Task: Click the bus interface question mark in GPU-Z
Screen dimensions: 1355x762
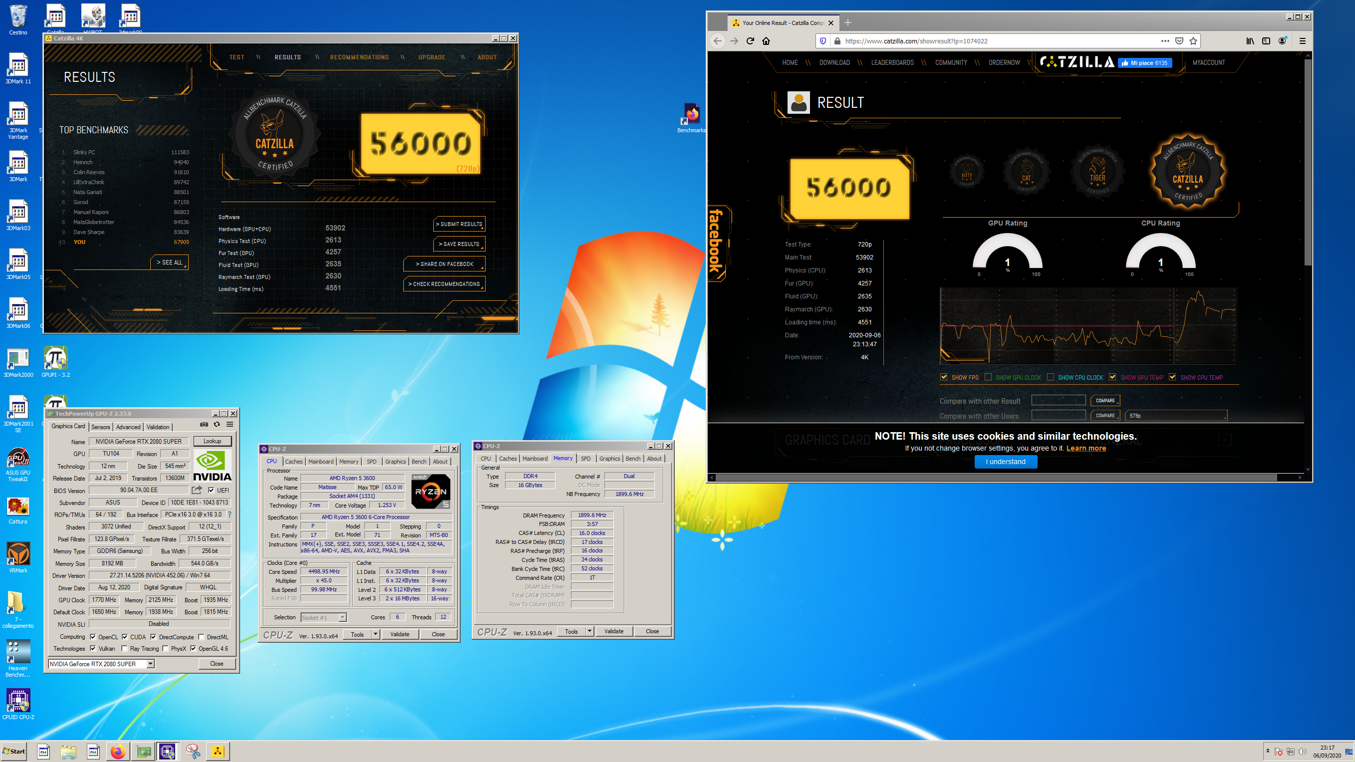Action: (x=230, y=514)
